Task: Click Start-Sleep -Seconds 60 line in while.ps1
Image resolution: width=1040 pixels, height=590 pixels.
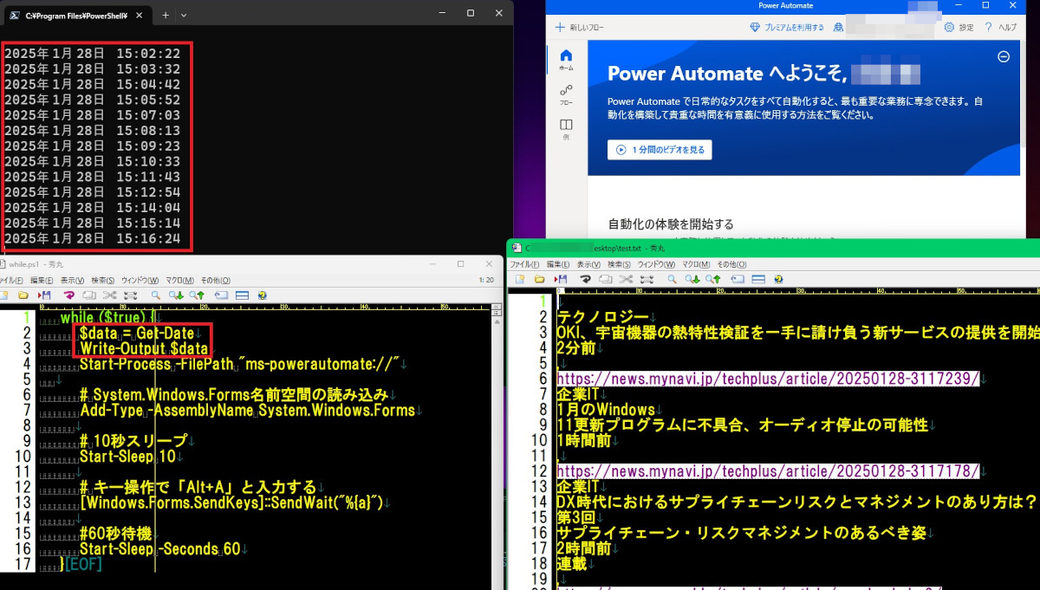Action: pos(160,549)
